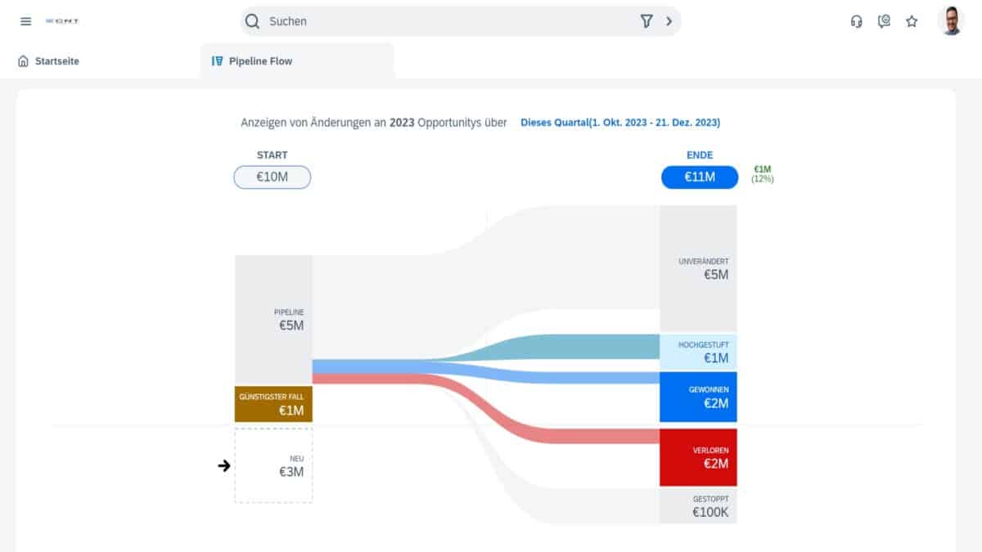Click the headset support icon

point(856,21)
